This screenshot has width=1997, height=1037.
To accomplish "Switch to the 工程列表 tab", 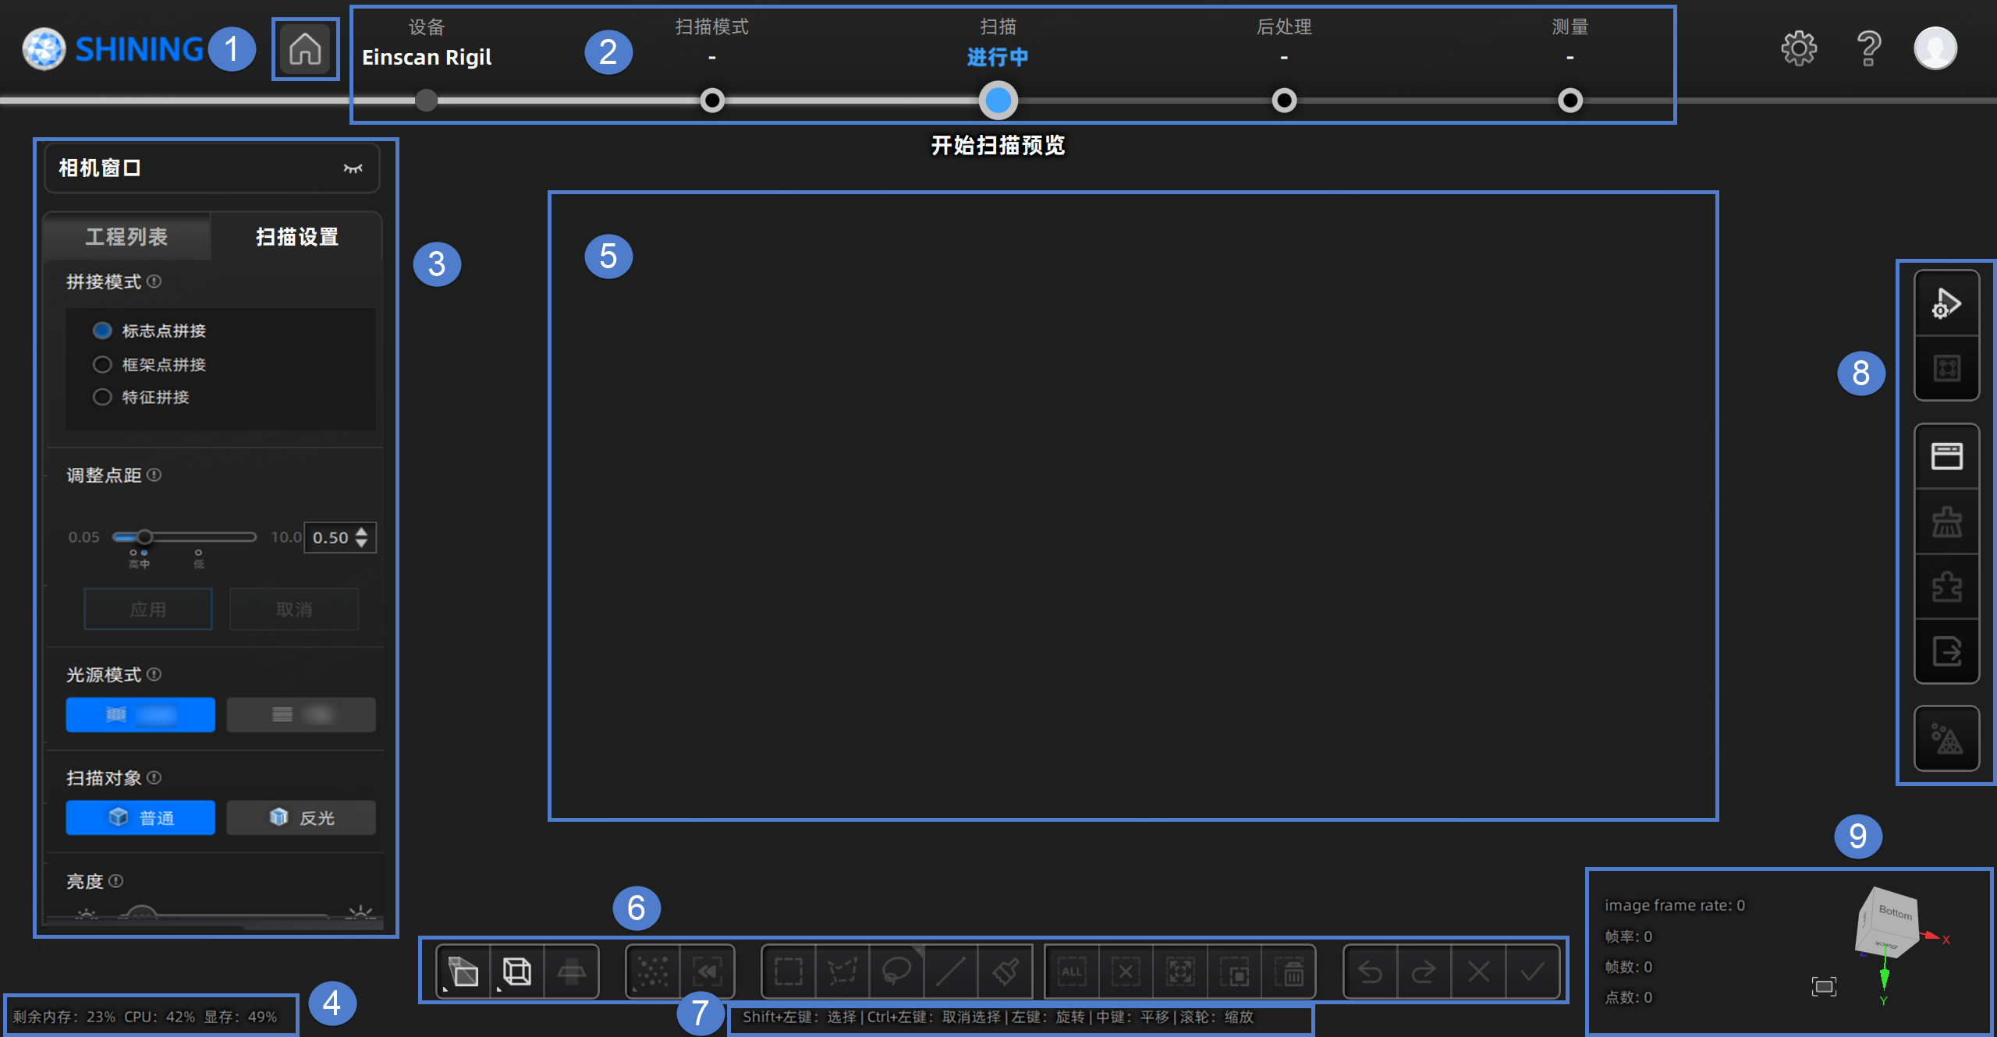I will 126,236.
